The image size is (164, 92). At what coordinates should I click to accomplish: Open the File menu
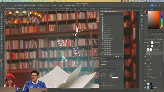pyautogui.click(x=16, y=1)
